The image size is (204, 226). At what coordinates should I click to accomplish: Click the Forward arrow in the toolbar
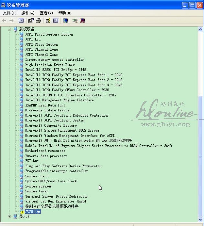click(x=11, y=21)
